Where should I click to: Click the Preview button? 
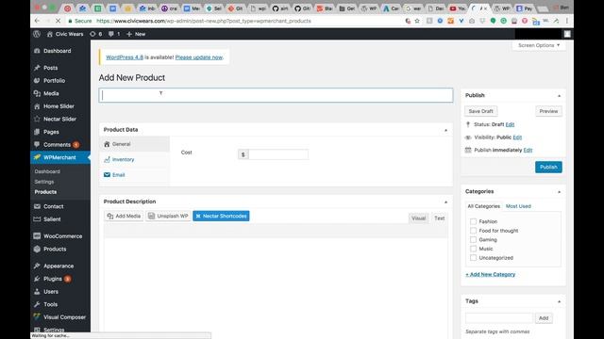[x=548, y=111]
